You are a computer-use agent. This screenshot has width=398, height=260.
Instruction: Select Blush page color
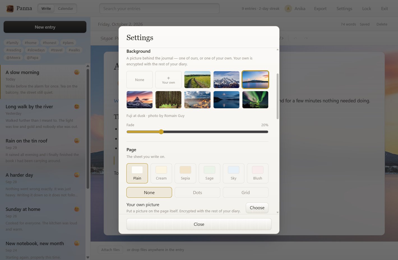[x=258, y=173]
